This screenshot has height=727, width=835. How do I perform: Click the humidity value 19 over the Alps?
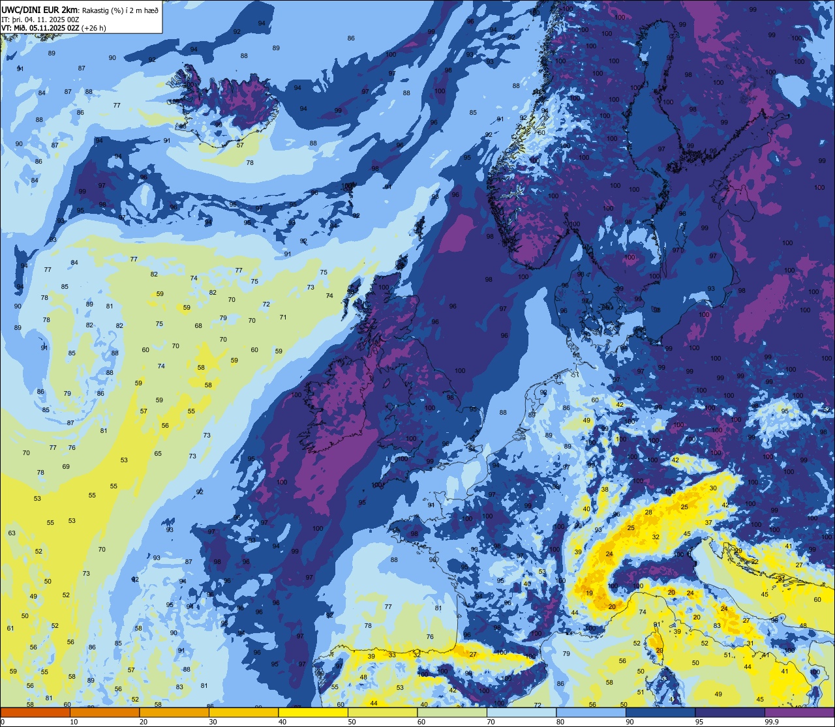point(589,593)
